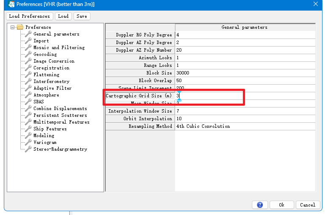This screenshot has width=336, height=215.
Task: Open Multitemporal Features preferences
Action: [62, 122]
